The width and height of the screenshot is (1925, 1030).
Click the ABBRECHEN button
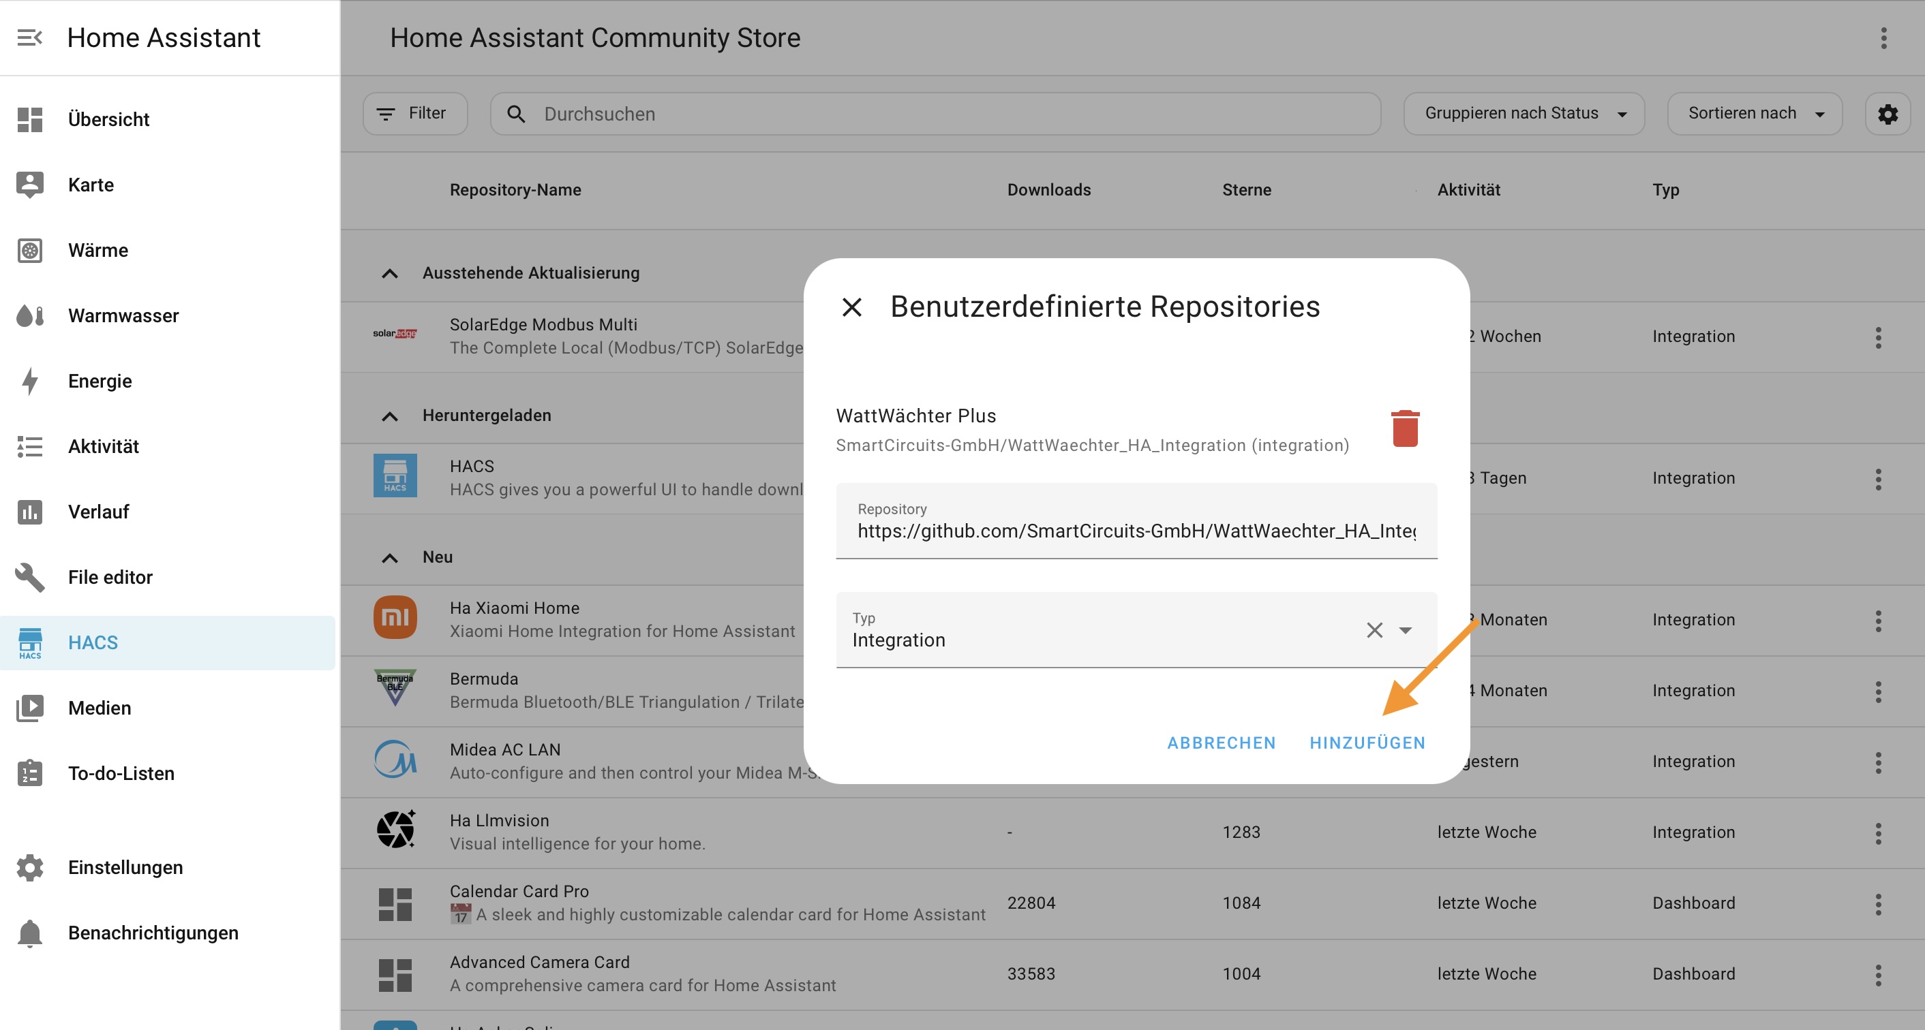click(1221, 743)
